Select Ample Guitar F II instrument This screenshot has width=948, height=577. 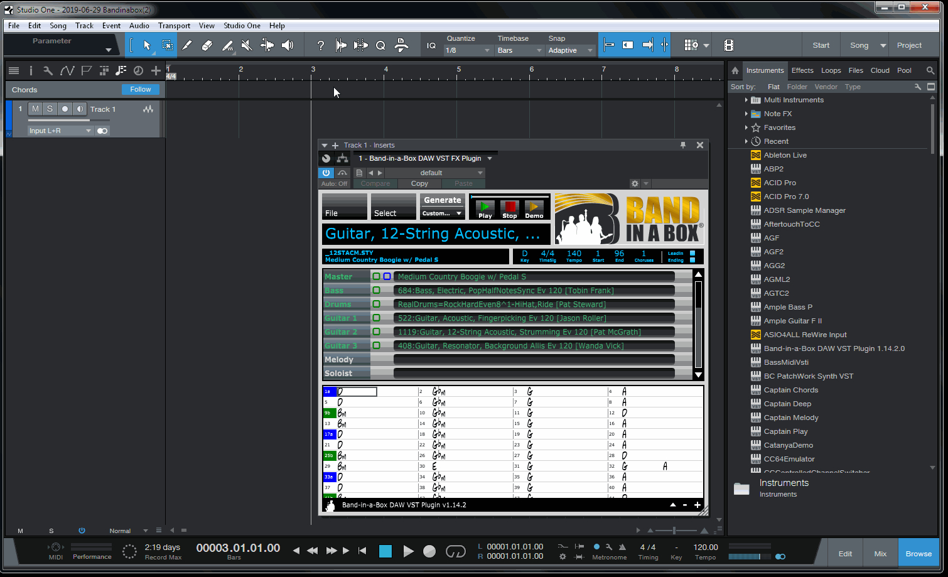tap(792, 321)
